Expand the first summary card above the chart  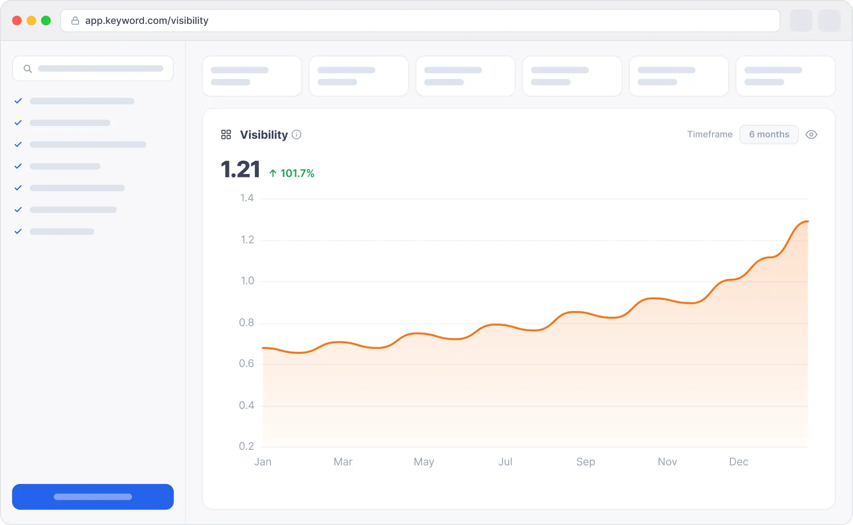coord(252,76)
